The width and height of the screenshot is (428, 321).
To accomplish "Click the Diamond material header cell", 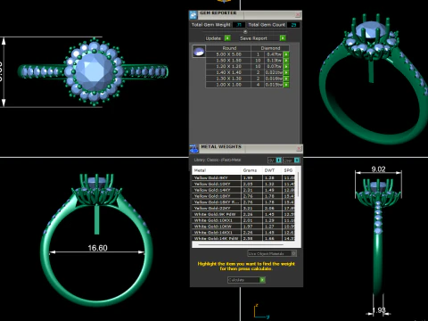I will coord(270,48).
